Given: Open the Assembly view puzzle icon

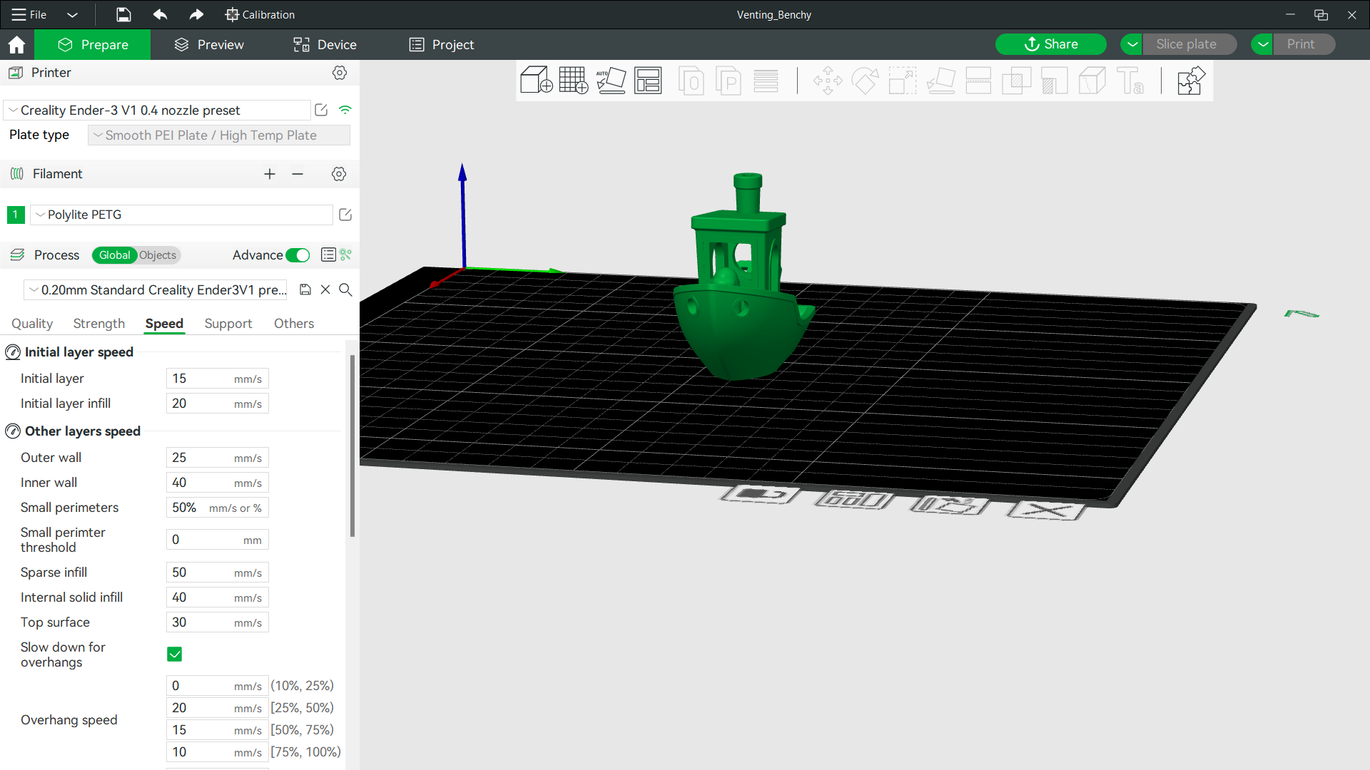Looking at the screenshot, I should point(1191,80).
